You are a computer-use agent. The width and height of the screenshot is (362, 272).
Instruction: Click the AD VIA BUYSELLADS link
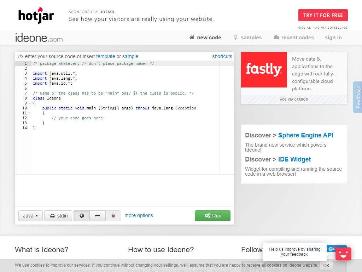[x=331, y=28]
